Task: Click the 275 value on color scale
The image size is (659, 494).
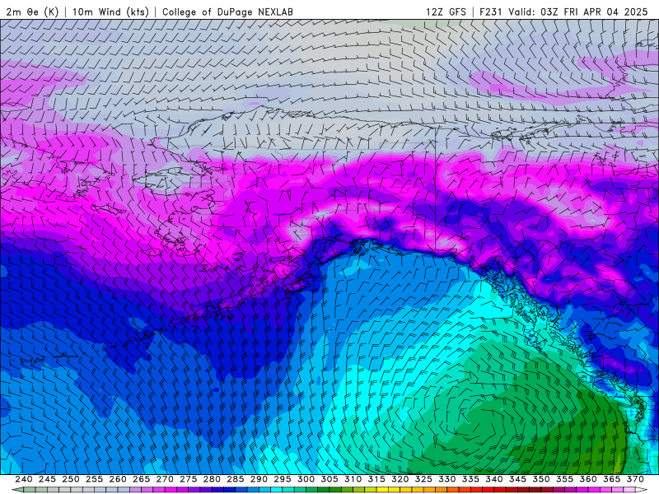Action: tap(189, 479)
